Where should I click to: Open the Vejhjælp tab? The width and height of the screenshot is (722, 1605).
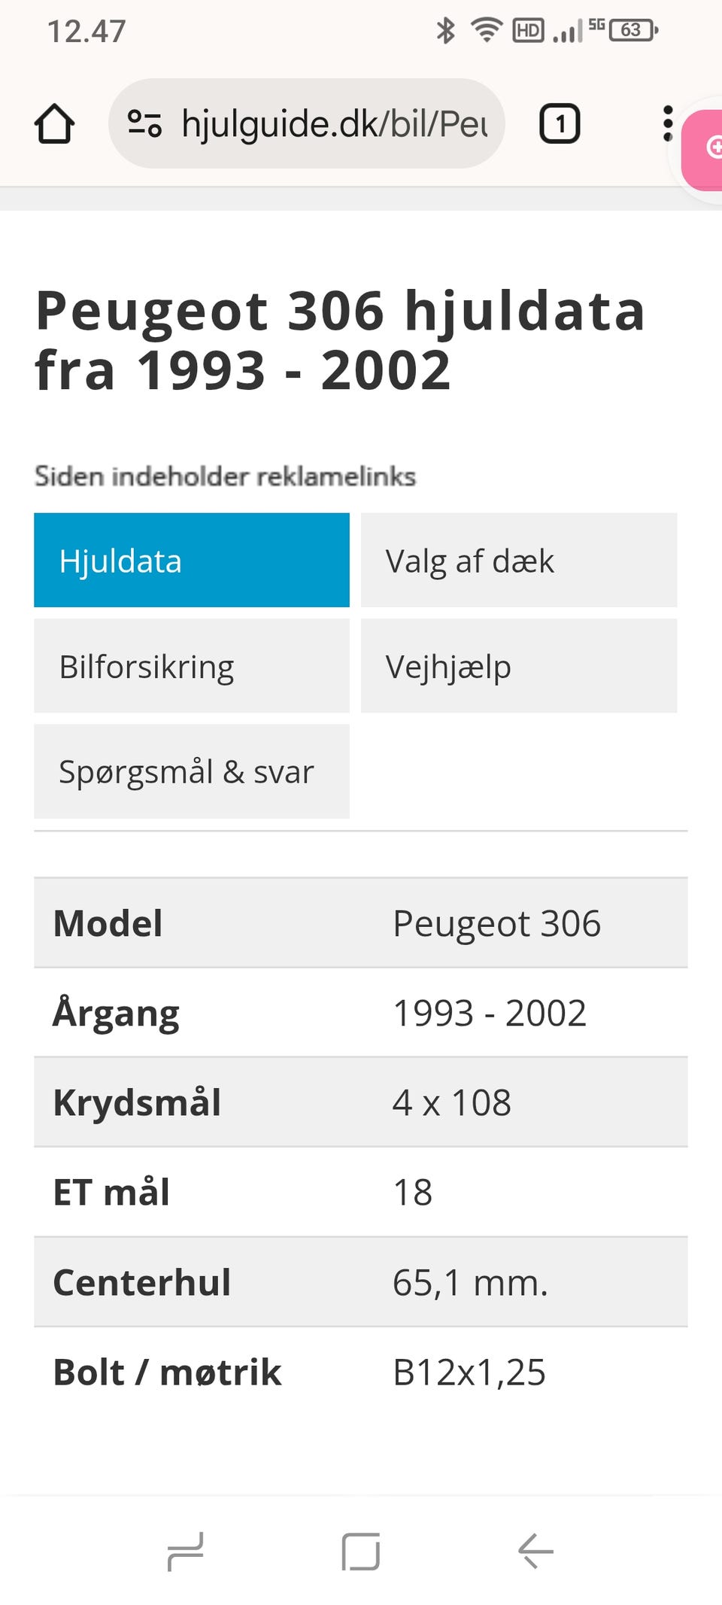519,666
